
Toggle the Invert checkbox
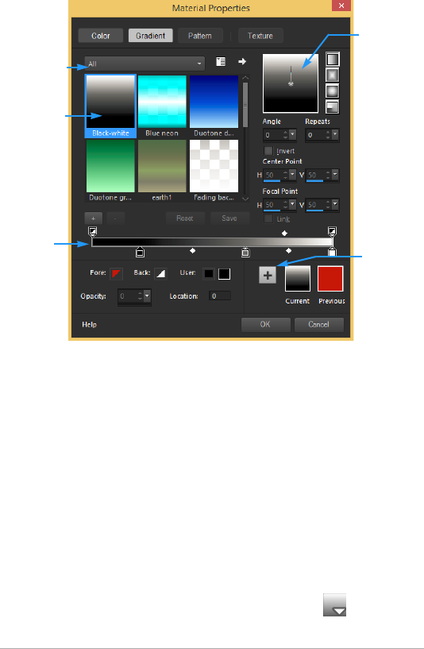(268, 151)
